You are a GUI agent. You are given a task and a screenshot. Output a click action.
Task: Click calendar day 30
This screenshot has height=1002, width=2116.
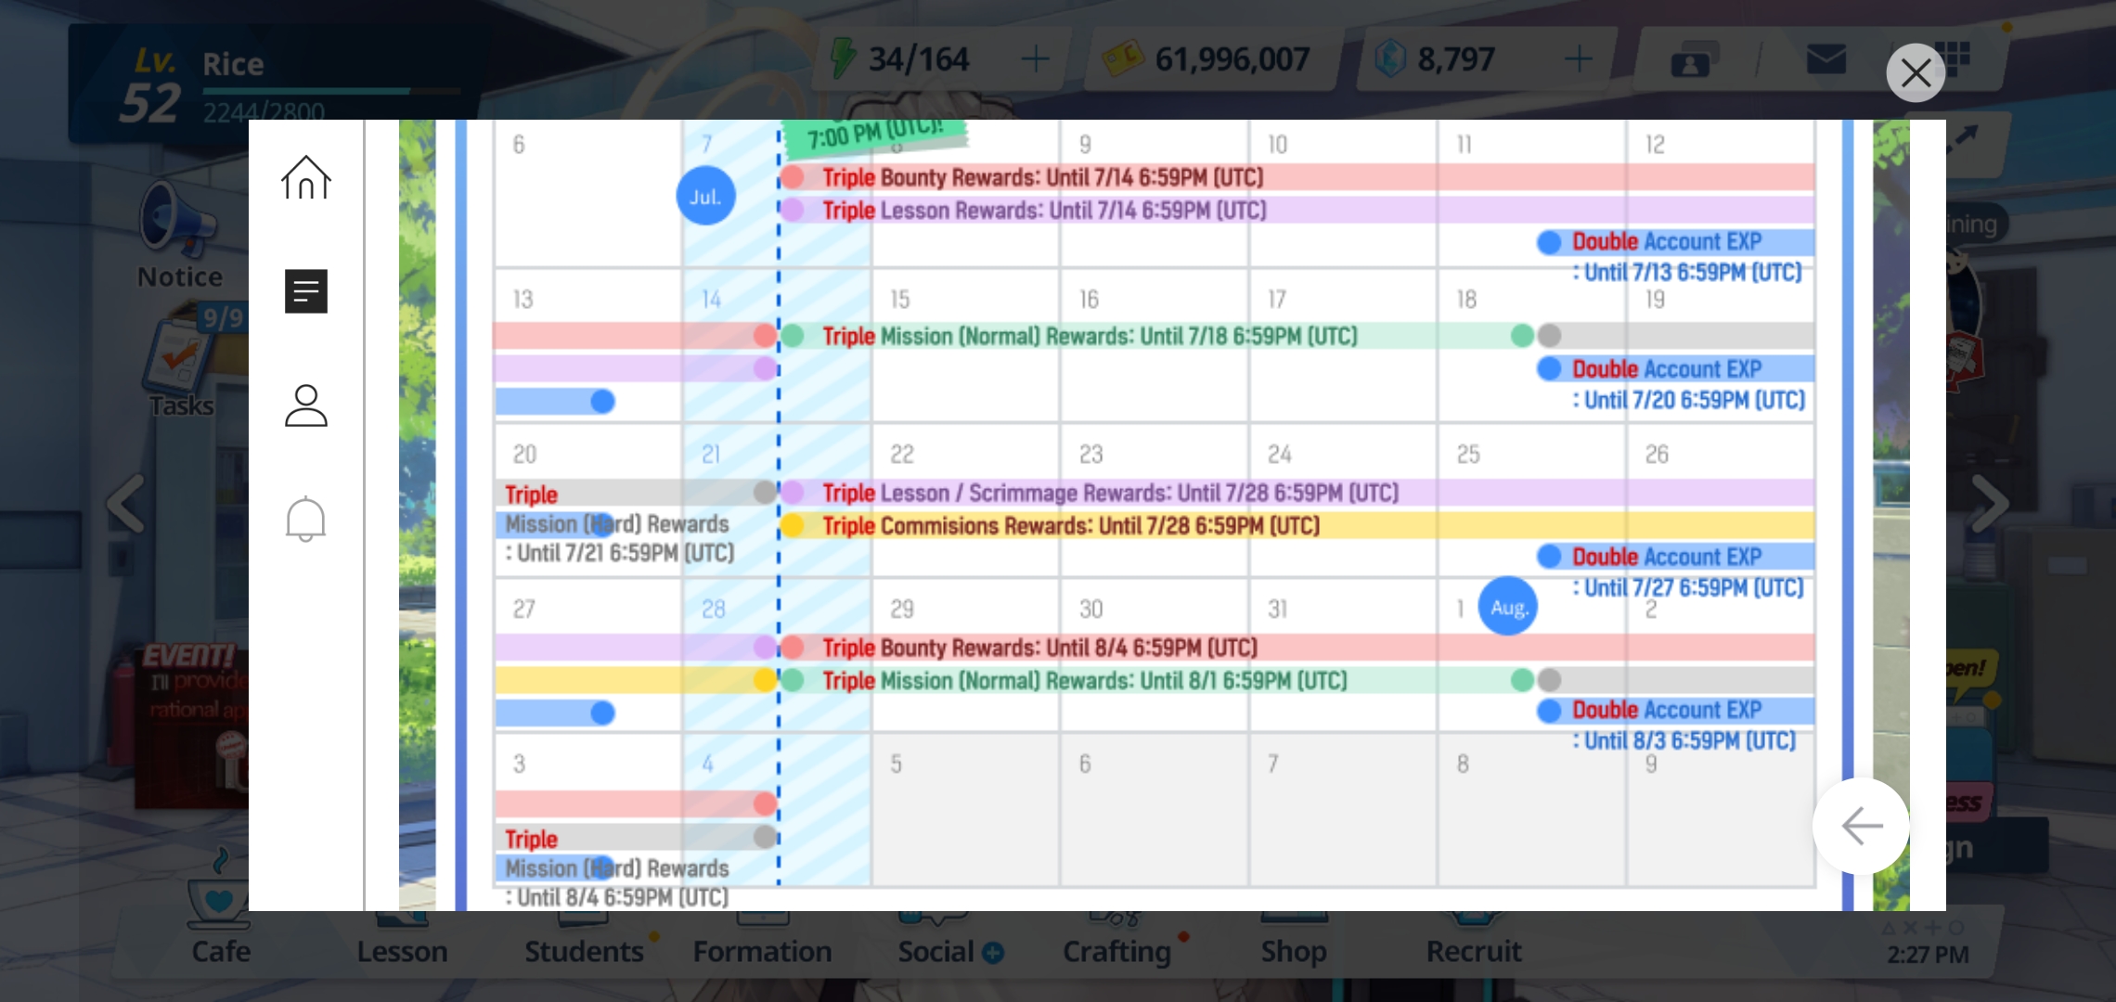pos(1090,609)
